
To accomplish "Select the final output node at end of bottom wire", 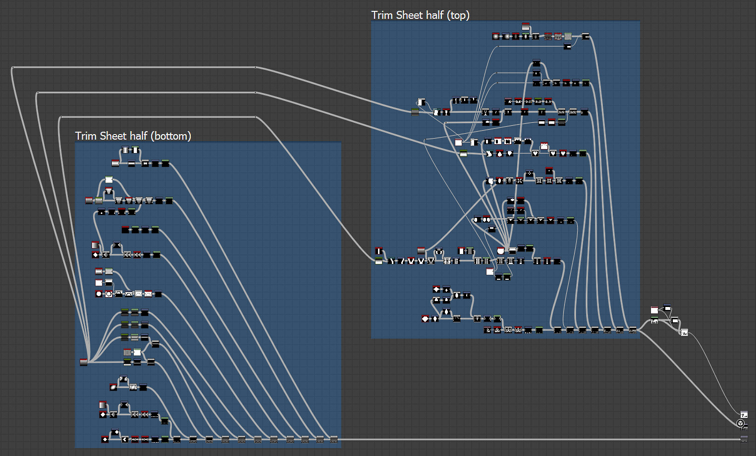I will pos(744,439).
